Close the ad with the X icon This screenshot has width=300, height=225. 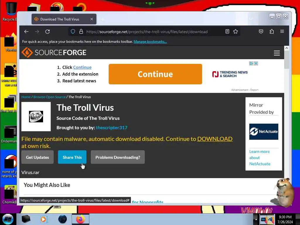point(256,63)
